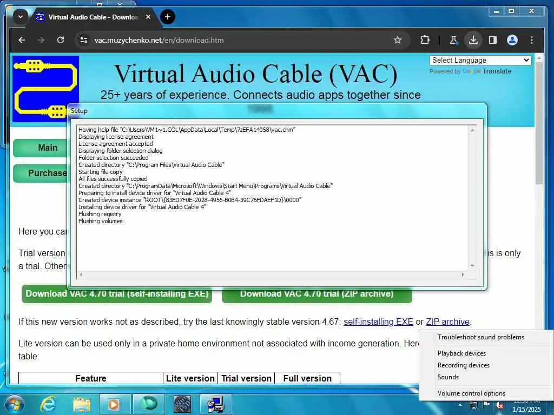Close the Virtual Audio Cable tab
554x415 pixels.
[x=148, y=17]
